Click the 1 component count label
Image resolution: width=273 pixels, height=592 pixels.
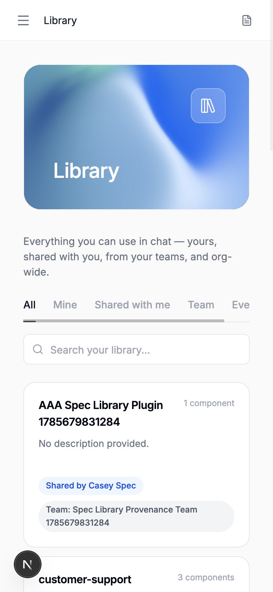[209, 403]
